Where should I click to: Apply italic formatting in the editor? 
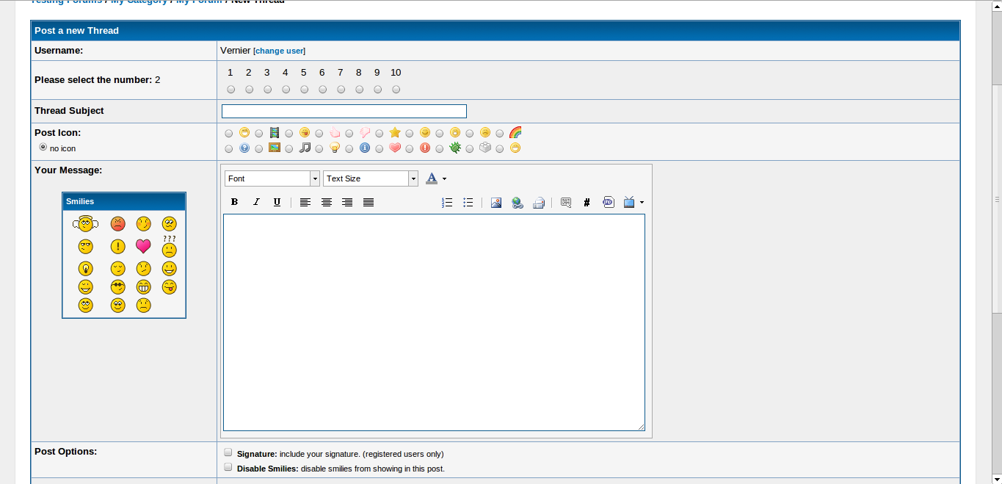tap(256, 203)
